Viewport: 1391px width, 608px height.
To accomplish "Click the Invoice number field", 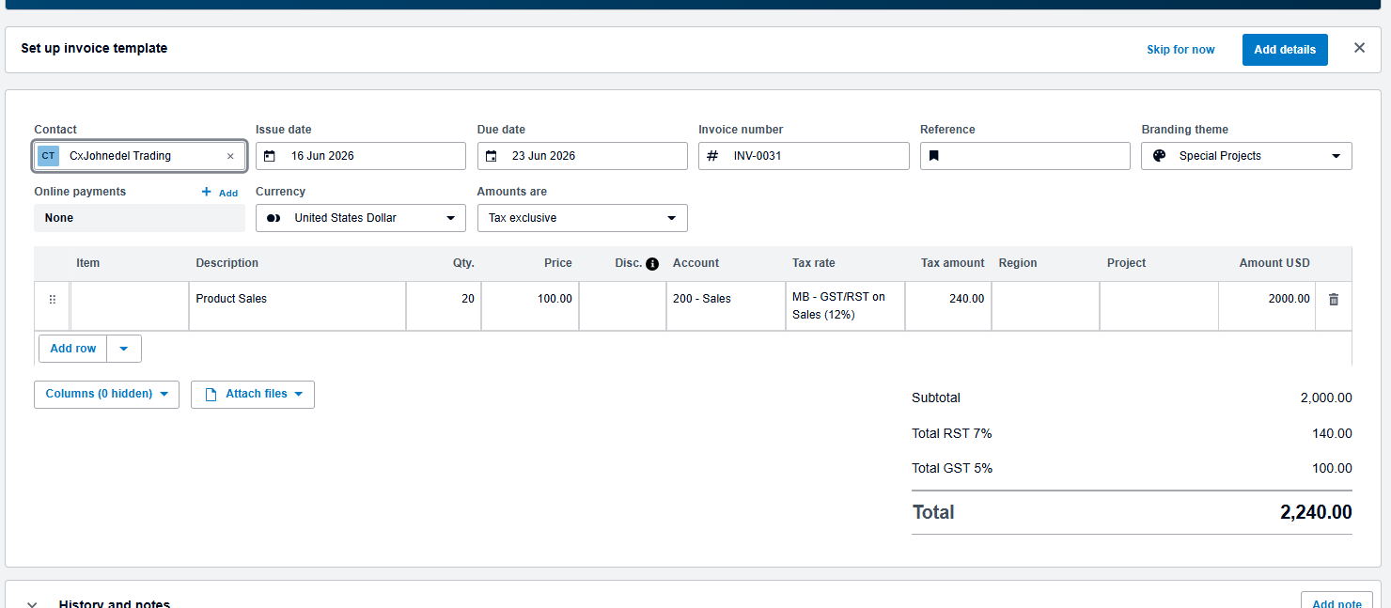I will pos(804,156).
